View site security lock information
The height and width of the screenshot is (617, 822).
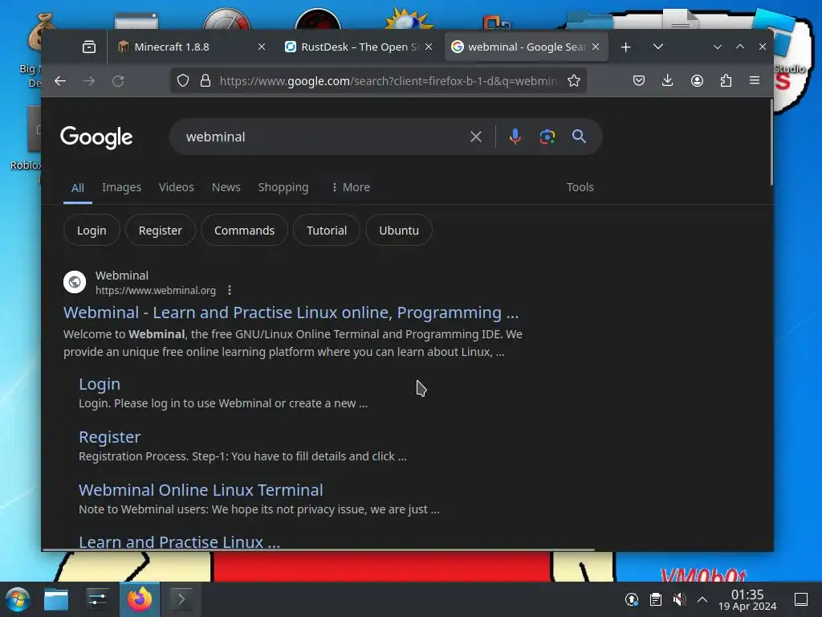coord(205,81)
